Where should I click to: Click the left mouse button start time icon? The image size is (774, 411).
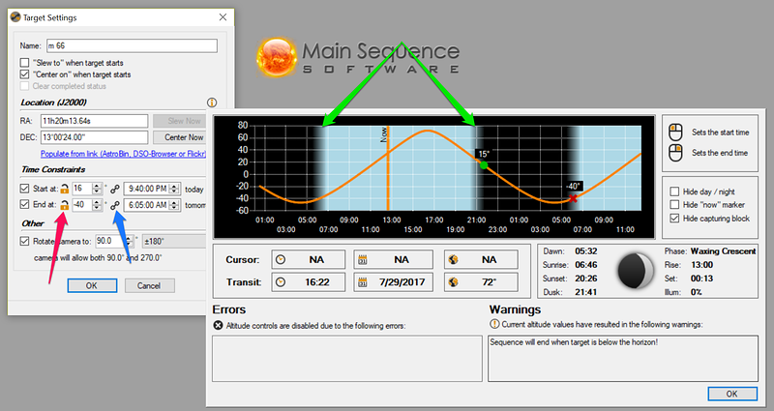coord(675,132)
